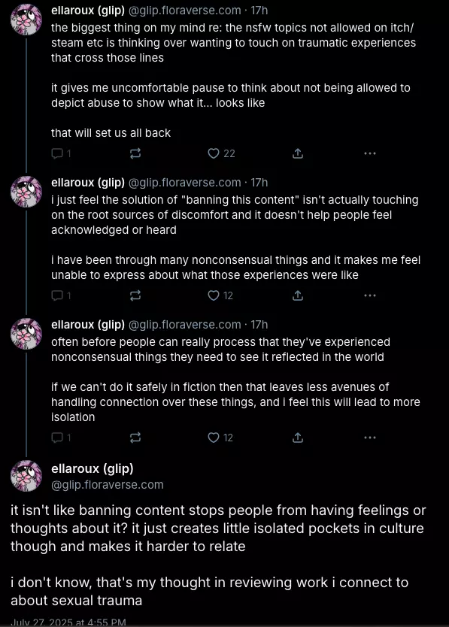Repost the first post in the thread
The width and height of the screenshot is (449, 627).
pyautogui.click(x=135, y=153)
